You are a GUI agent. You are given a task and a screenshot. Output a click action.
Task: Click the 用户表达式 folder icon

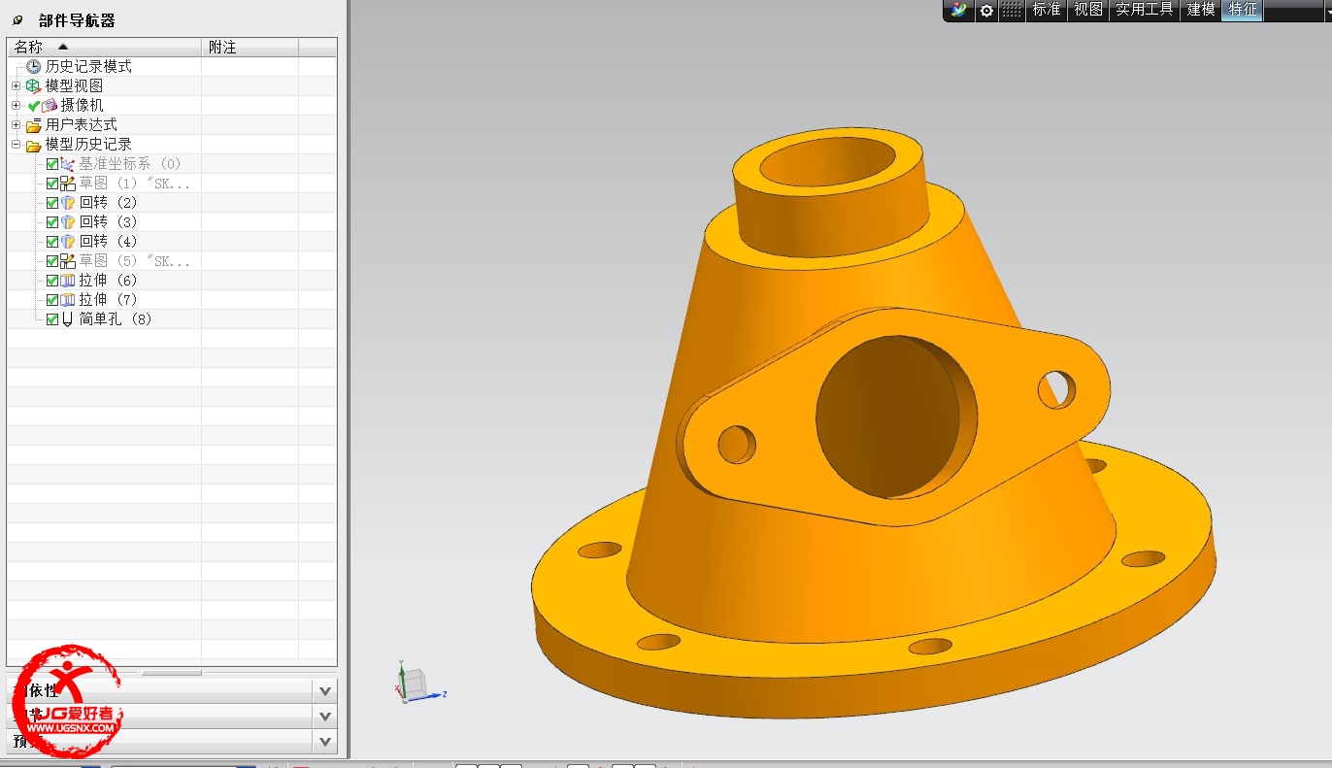point(34,125)
